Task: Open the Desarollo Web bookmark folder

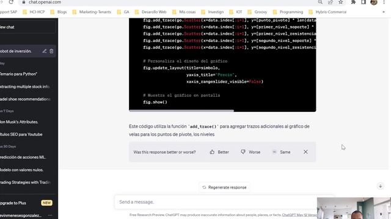Action: click(x=150, y=12)
